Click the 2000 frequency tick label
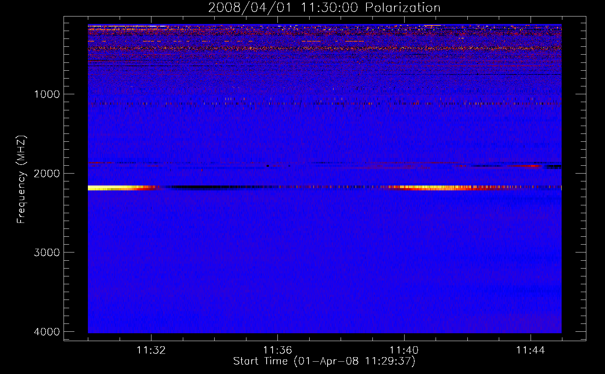The height and width of the screenshot is (374, 605). click(47, 174)
